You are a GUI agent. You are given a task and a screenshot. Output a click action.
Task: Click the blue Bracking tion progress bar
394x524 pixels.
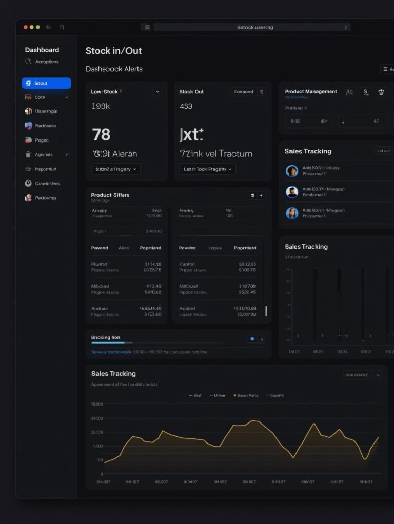[112, 342]
